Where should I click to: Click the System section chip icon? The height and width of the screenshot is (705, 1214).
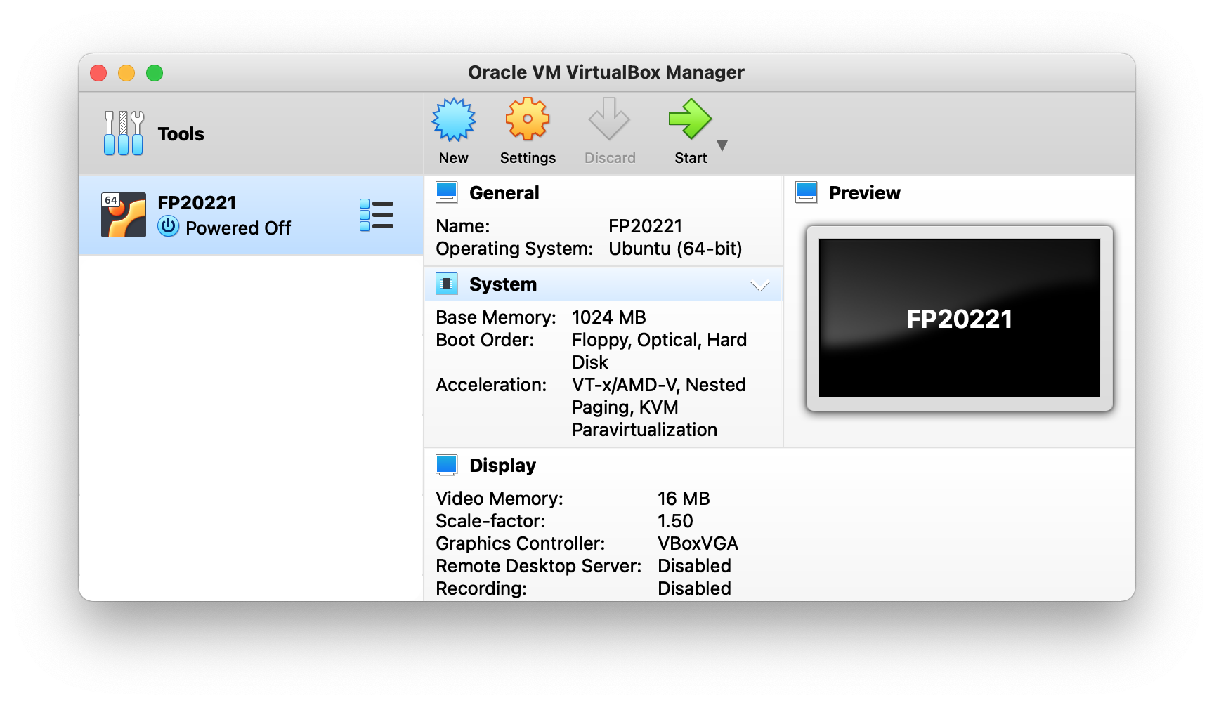(x=447, y=284)
